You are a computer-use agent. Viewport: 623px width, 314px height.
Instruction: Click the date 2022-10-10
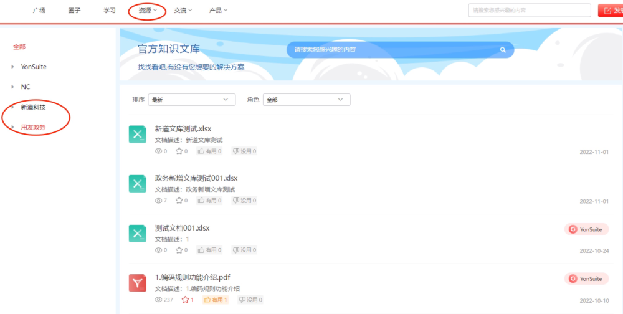click(594, 300)
